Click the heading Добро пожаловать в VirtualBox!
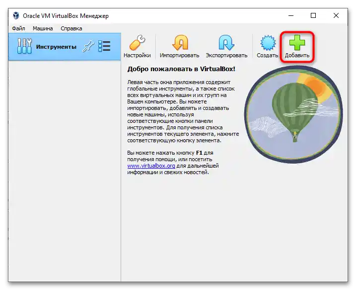This screenshot has height=290, width=356. [x=181, y=69]
